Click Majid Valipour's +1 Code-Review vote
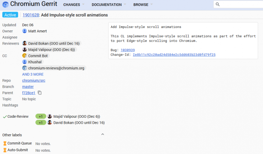Screen dimensions: 263x154 [x=41, y=116]
